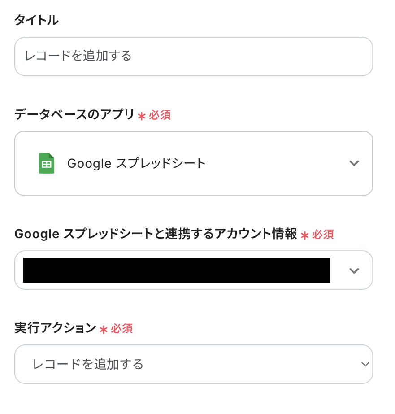Image resolution: width=395 pixels, height=414 pixels.
Task: Expand the database app dropdown chevron
Action: [354, 163]
